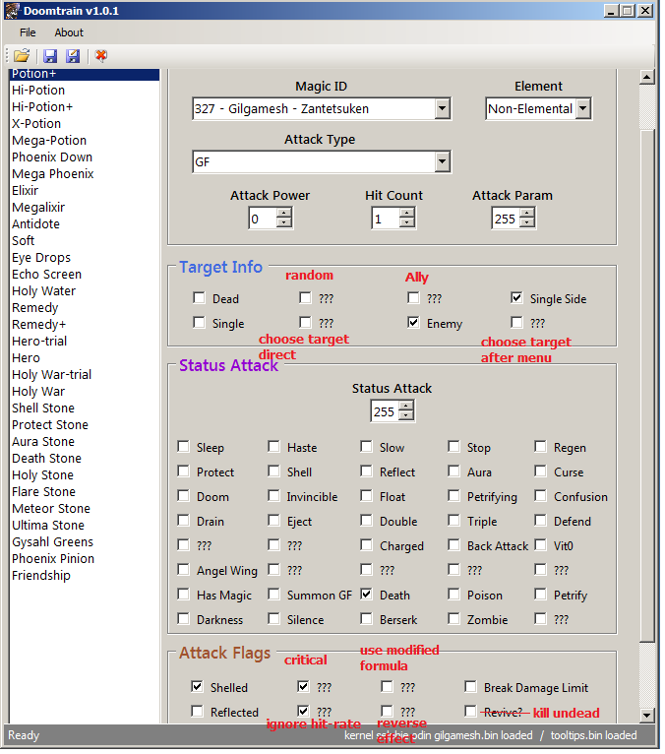
Task: Uncheck the Single Side checkbox
Action: (516, 298)
